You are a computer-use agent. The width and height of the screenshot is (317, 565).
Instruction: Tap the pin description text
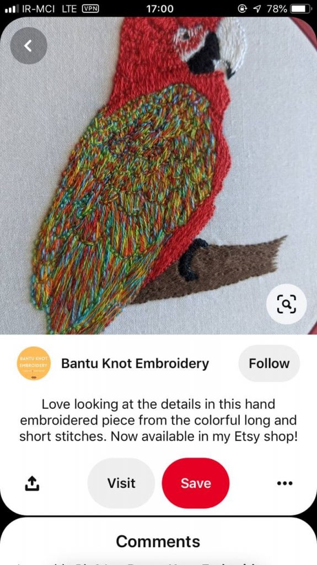click(159, 420)
